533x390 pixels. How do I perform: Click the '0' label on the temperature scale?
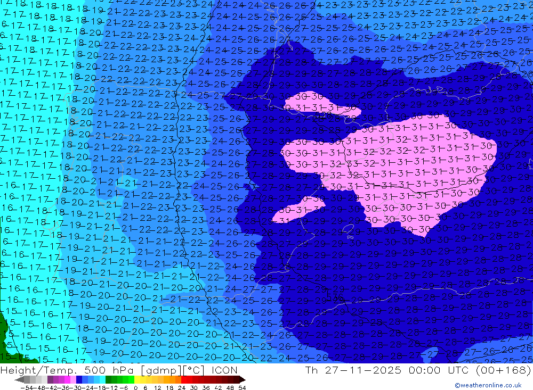(x=135, y=388)
